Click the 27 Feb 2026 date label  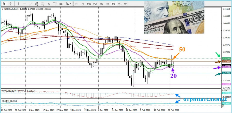pyautogui.click(x=173, y=110)
